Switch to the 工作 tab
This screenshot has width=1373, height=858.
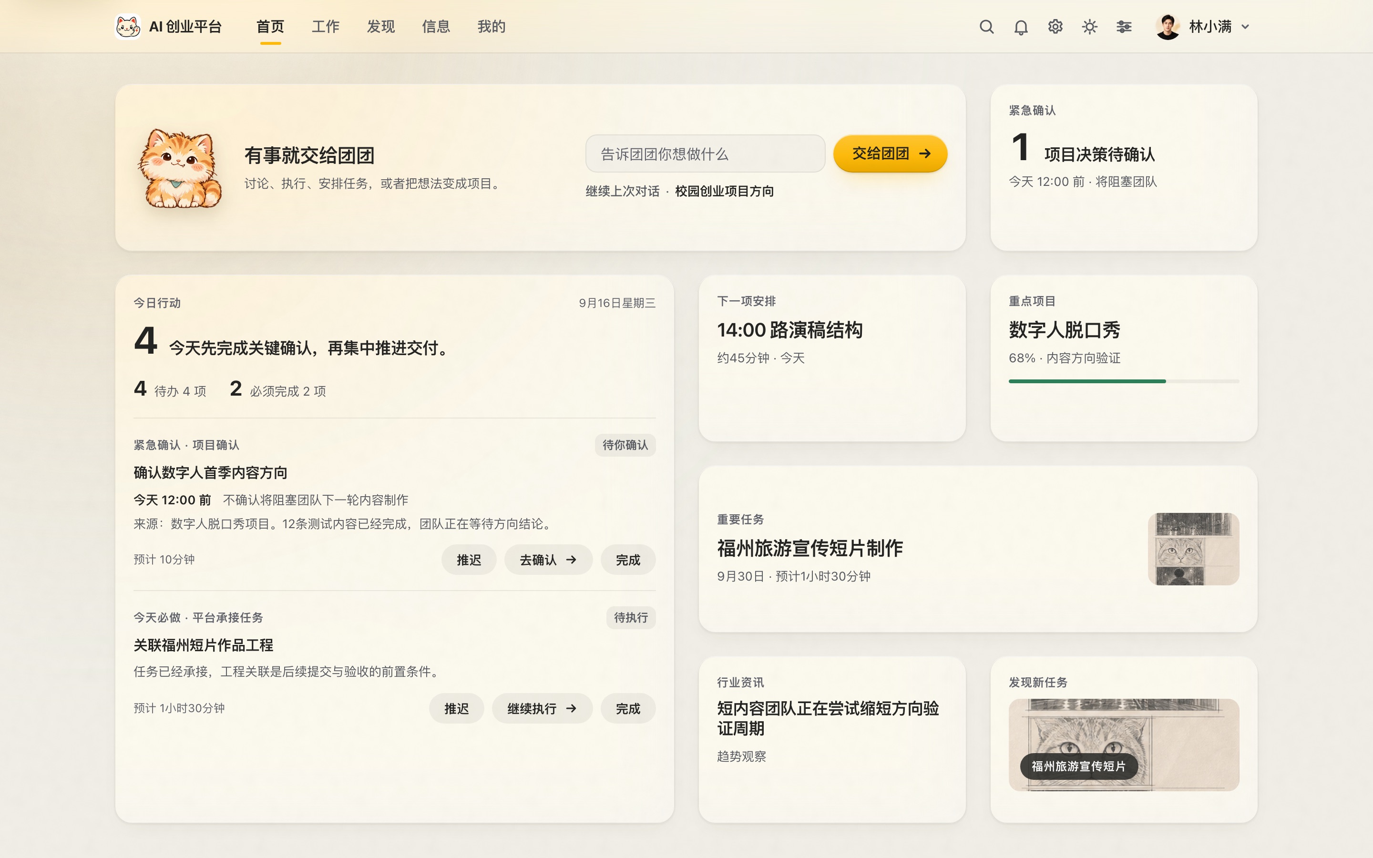[x=326, y=27]
